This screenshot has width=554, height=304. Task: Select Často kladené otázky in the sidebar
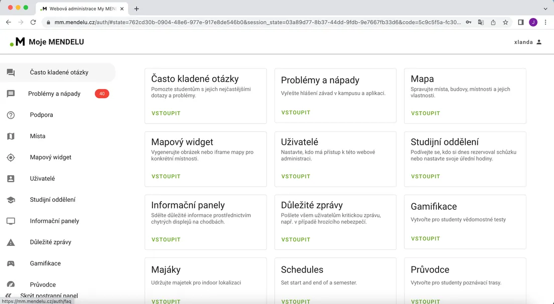[x=58, y=72]
